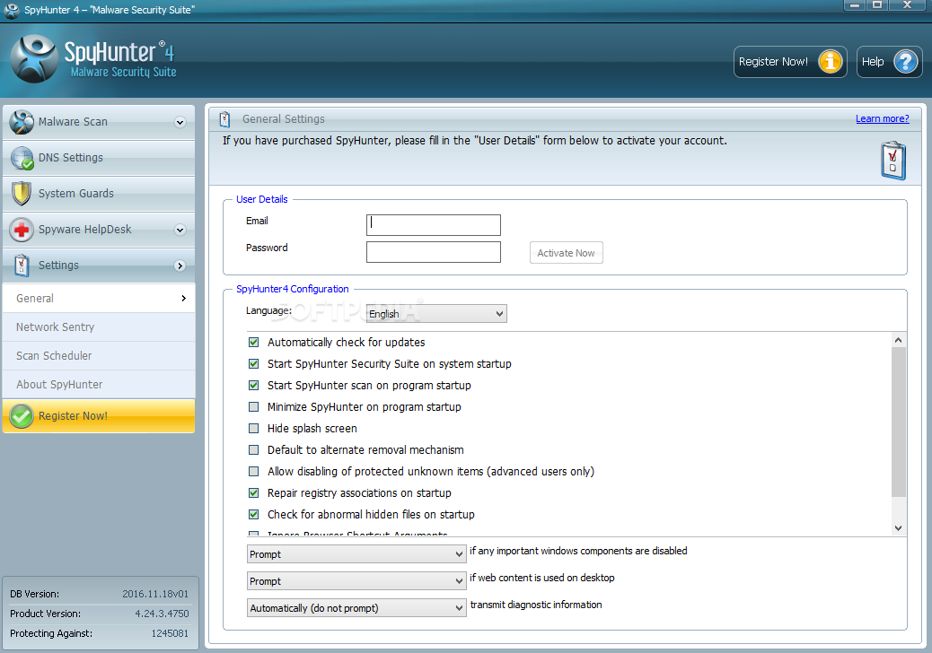
Task: Enable Hide splash screen option
Action: click(254, 429)
